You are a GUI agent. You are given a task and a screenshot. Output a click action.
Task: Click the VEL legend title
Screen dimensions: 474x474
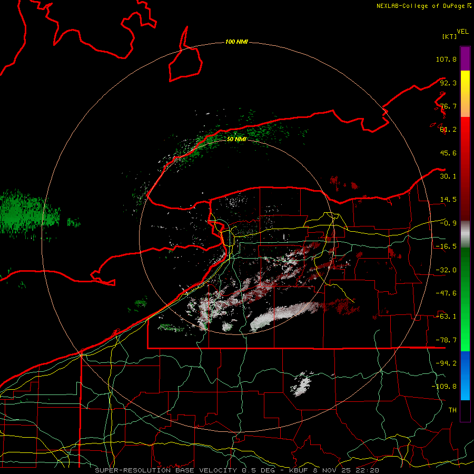462,32
